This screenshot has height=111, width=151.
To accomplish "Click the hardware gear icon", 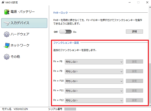I will (7, 34).
